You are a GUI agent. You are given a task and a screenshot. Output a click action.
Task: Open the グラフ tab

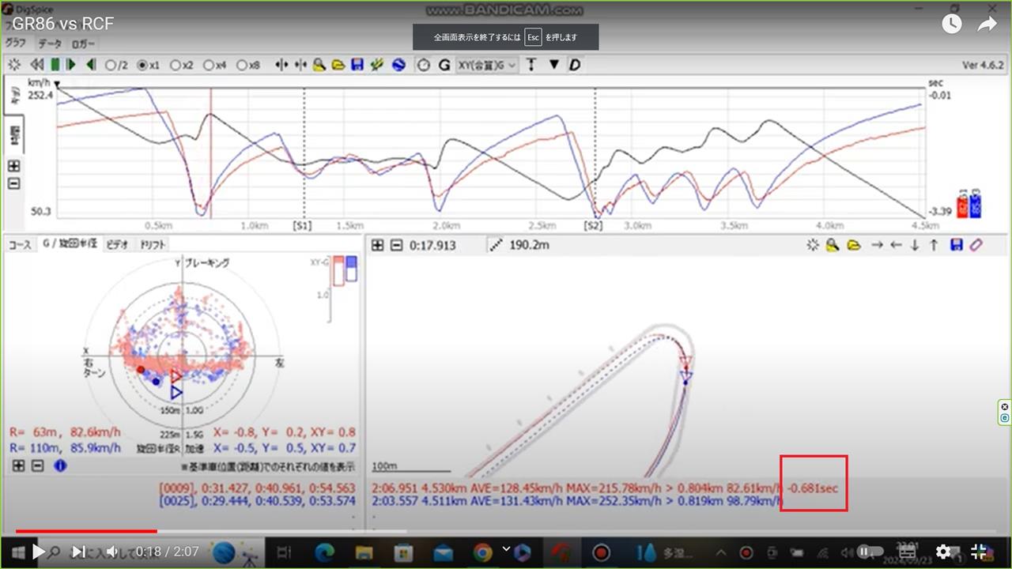[16, 43]
